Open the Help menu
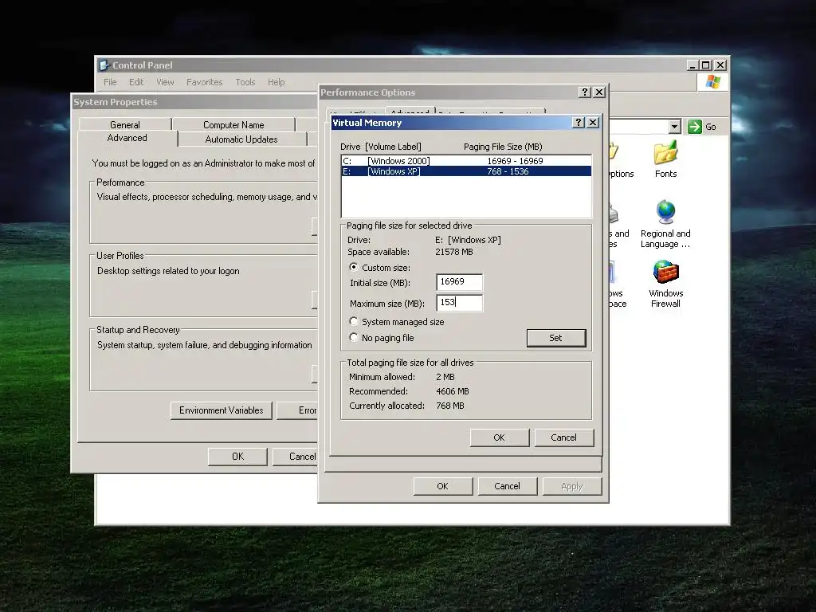 [277, 82]
